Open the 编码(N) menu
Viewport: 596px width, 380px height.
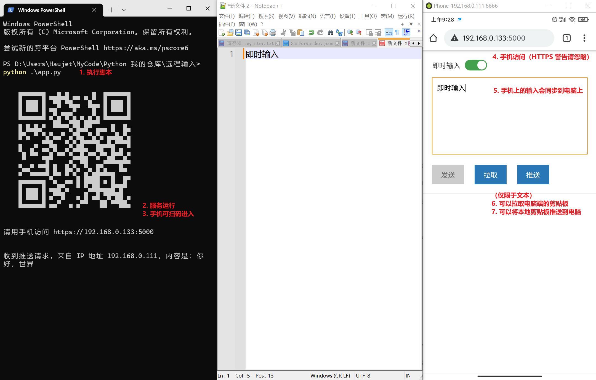307,16
